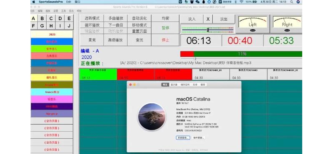Open the 2020 page in sidebar
The image size is (333, 154).
click(x=52, y=34)
